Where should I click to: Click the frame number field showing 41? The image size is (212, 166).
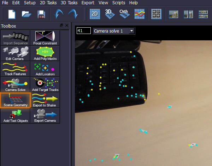click(x=83, y=31)
